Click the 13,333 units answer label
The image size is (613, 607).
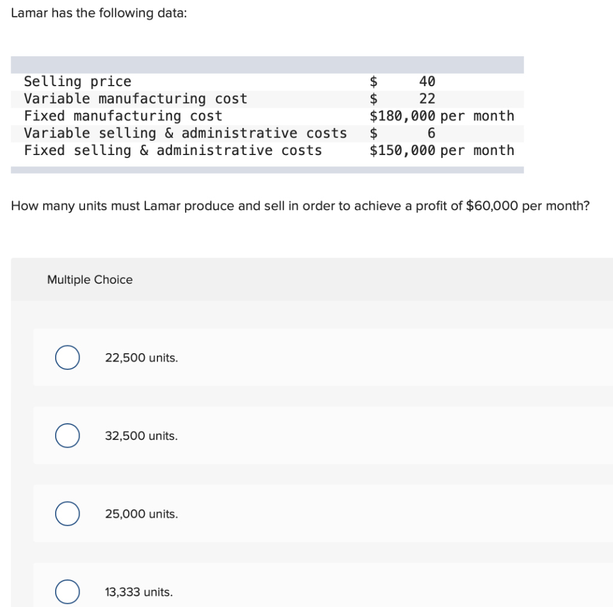(138, 592)
